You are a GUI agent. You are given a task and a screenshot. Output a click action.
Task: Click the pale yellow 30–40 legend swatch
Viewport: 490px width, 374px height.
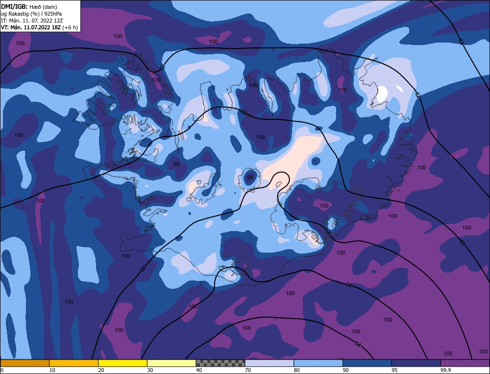(x=171, y=363)
